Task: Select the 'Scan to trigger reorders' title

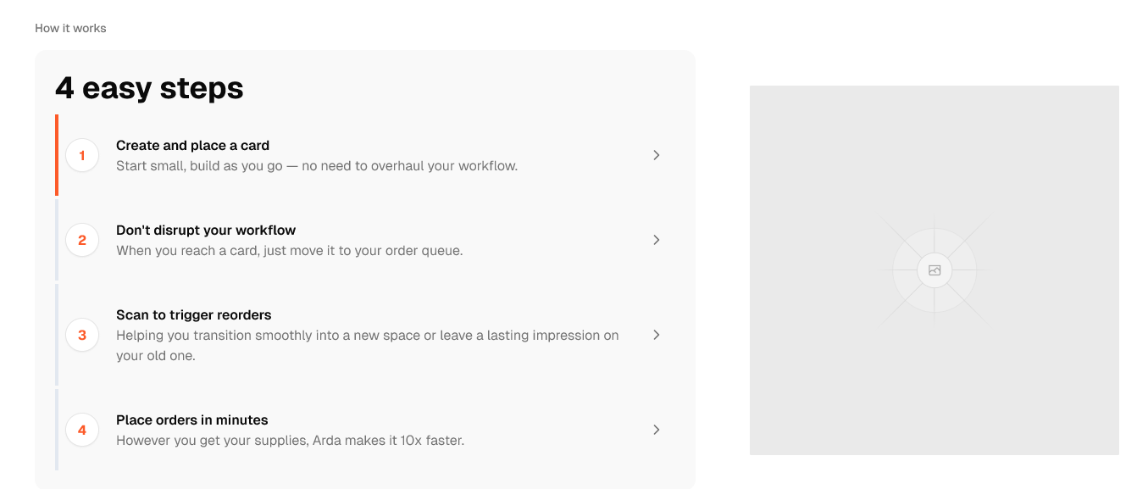Action: [x=193, y=315]
